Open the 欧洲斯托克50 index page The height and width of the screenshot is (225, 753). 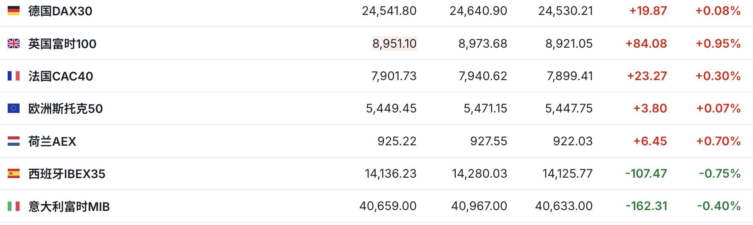[65, 109]
